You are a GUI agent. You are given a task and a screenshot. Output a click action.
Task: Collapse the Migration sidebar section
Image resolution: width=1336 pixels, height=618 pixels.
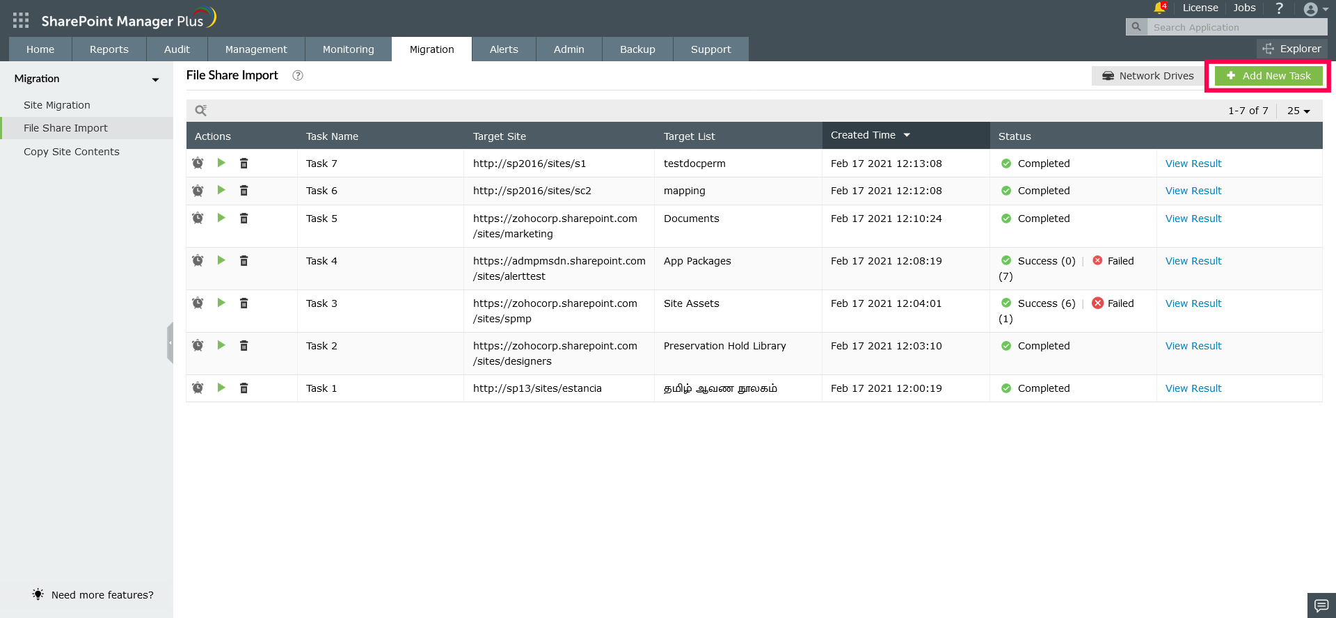[x=156, y=79]
